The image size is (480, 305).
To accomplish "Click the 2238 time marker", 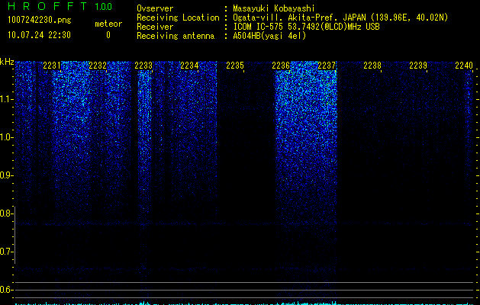I will click(x=372, y=66).
